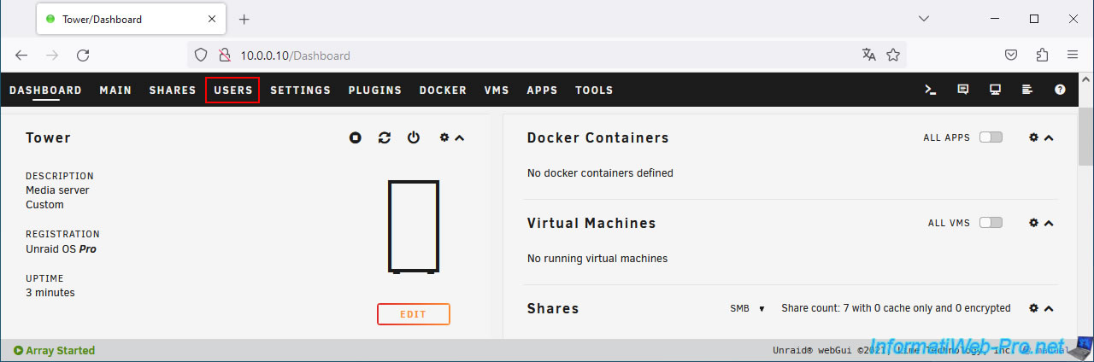
Task: Click the help question mark icon
Action: click(x=1060, y=90)
